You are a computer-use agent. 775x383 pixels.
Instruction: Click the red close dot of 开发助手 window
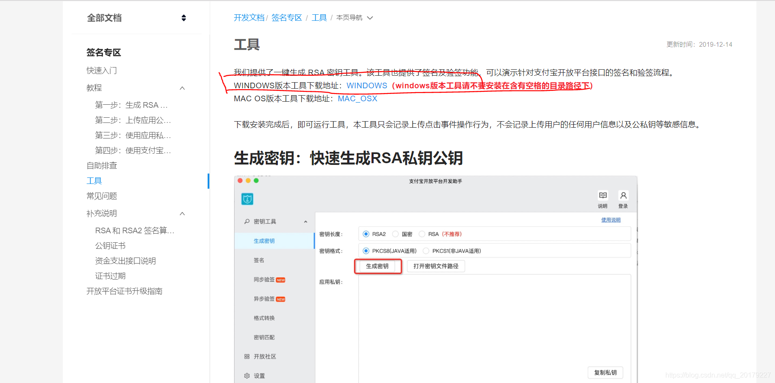(240, 180)
